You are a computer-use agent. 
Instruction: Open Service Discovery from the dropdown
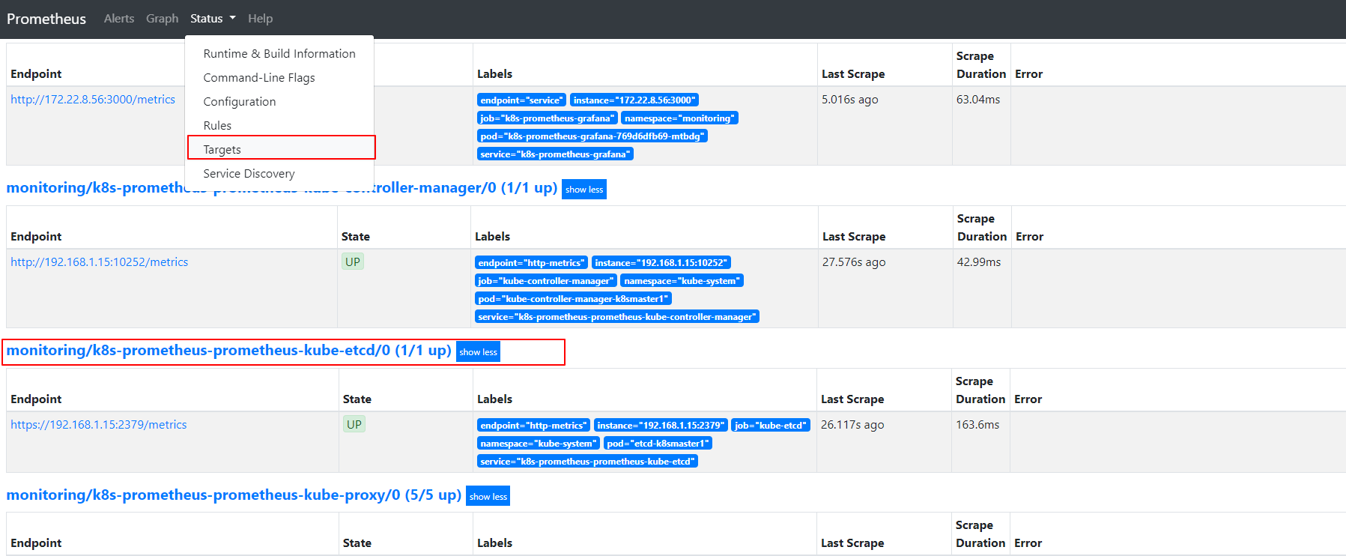pyautogui.click(x=249, y=174)
